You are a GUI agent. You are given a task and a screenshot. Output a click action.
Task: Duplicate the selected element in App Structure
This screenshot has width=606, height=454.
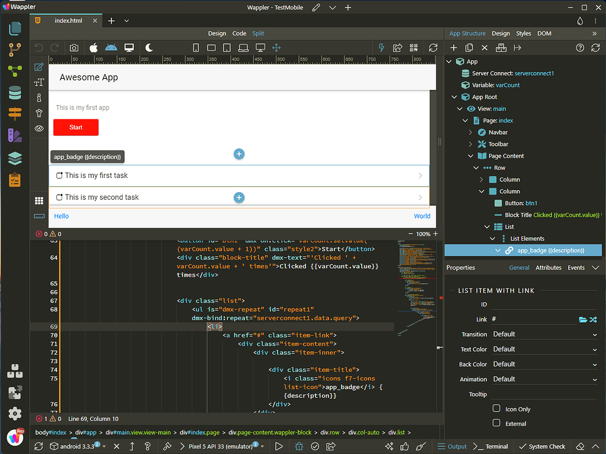(x=469, y=48)
